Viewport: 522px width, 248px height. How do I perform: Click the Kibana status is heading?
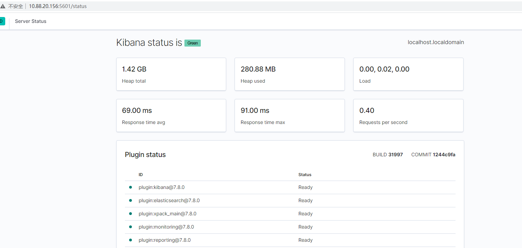point(149,42)
